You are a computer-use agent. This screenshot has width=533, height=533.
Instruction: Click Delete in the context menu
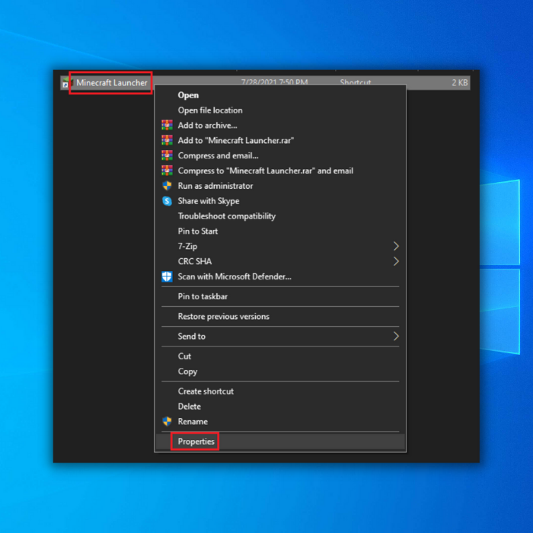click(x=189, y=407)
